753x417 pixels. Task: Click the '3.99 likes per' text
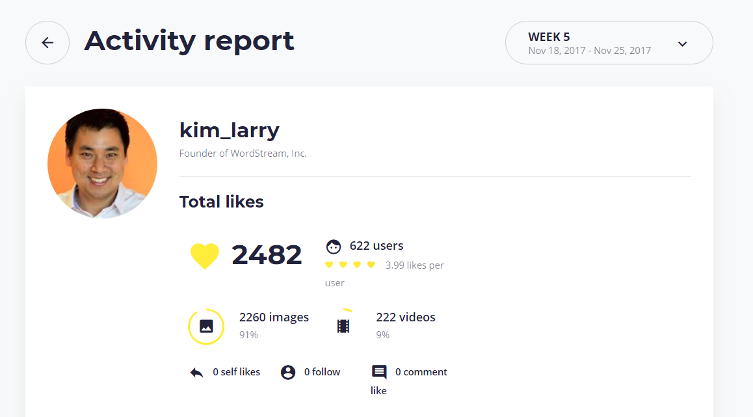[x=414, y=265]
